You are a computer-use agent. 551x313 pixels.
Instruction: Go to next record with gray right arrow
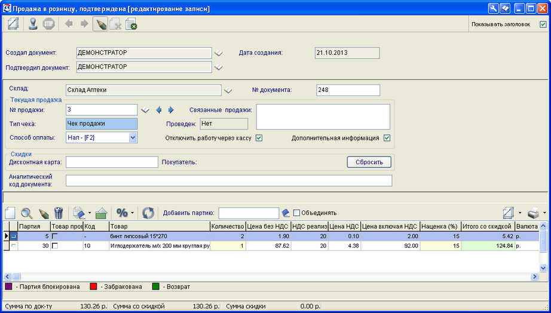[x=84, y=24]
